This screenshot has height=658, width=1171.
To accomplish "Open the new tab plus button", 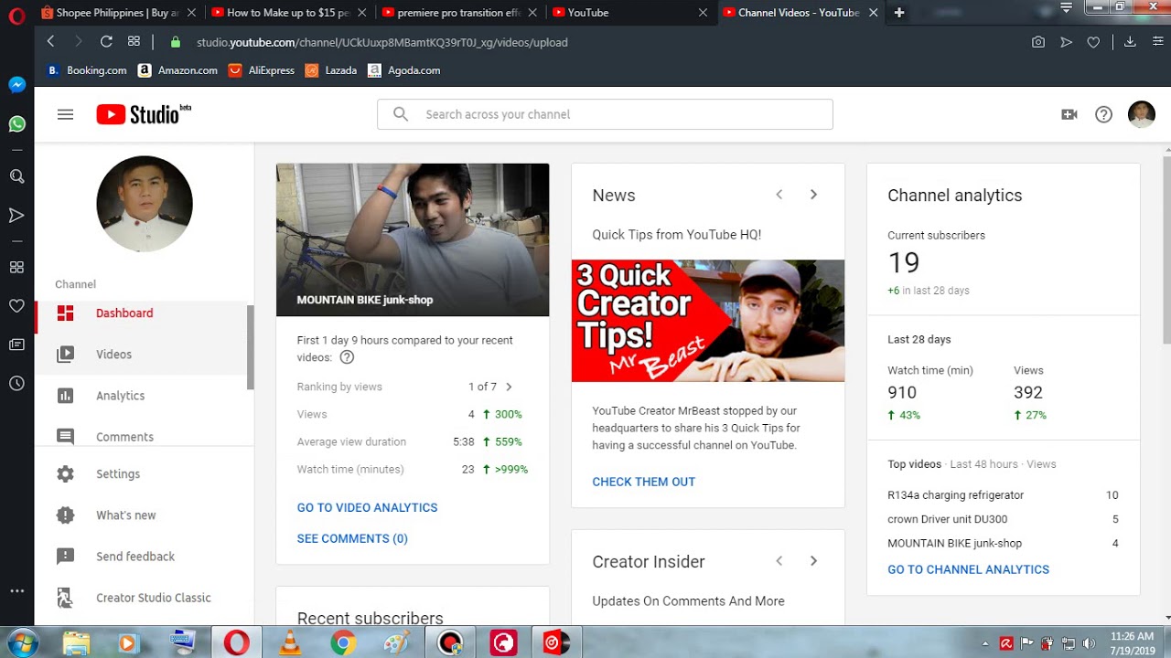I will 899,13.
